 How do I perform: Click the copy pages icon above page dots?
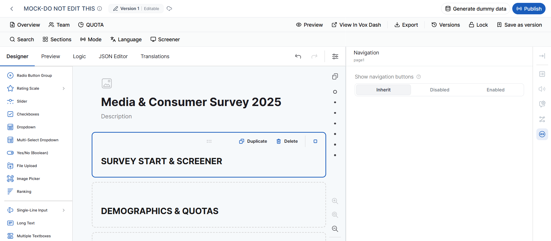pyautogui.click(x=335, y=77)
